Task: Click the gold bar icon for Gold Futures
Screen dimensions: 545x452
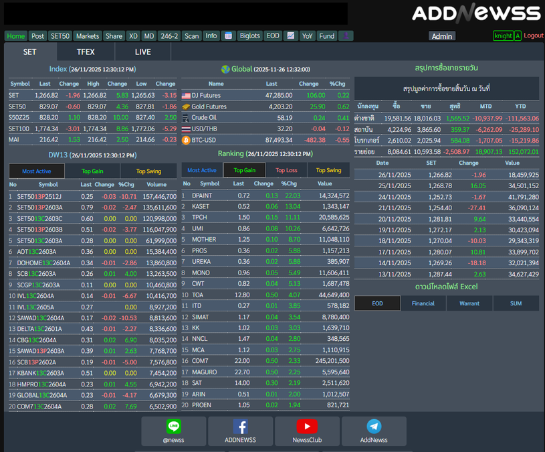Action: (186, 106)
